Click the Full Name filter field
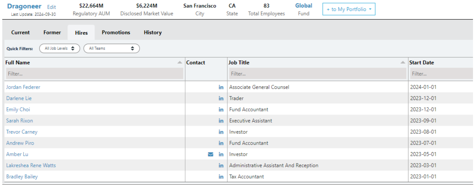The height and width of the screenshot is (188, 476). coord(94,74)
